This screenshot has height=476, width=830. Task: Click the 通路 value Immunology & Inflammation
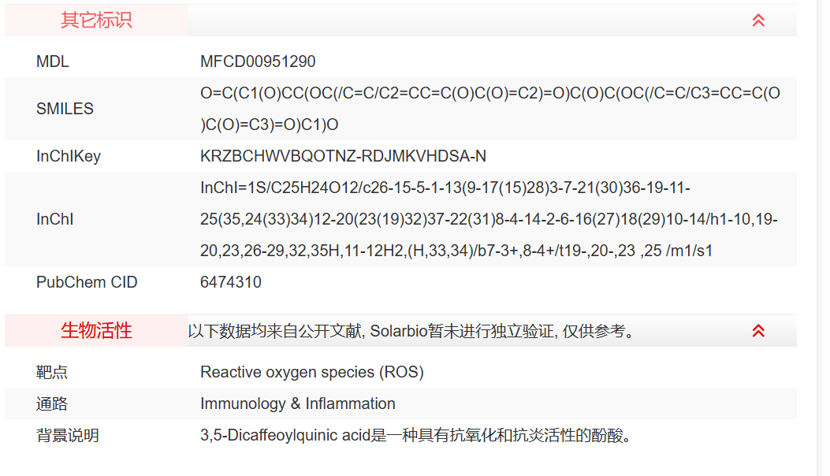(299, 403)
